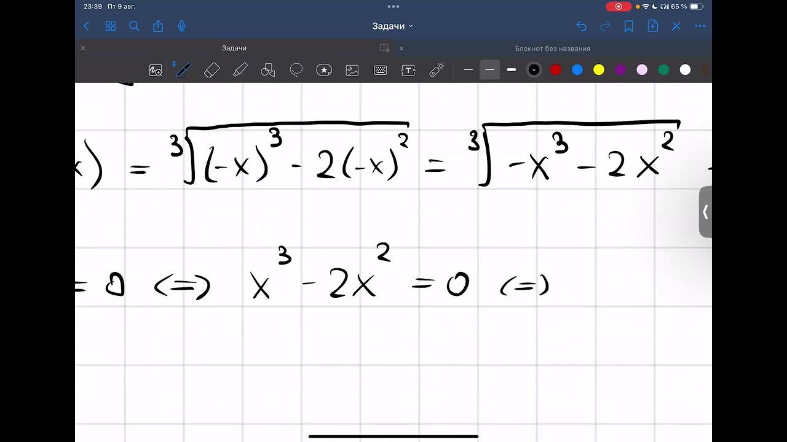Image resolution: width=787 pixels, height=442 pixels.
Task: Select the Lasso tool
Action: (296, 70)
